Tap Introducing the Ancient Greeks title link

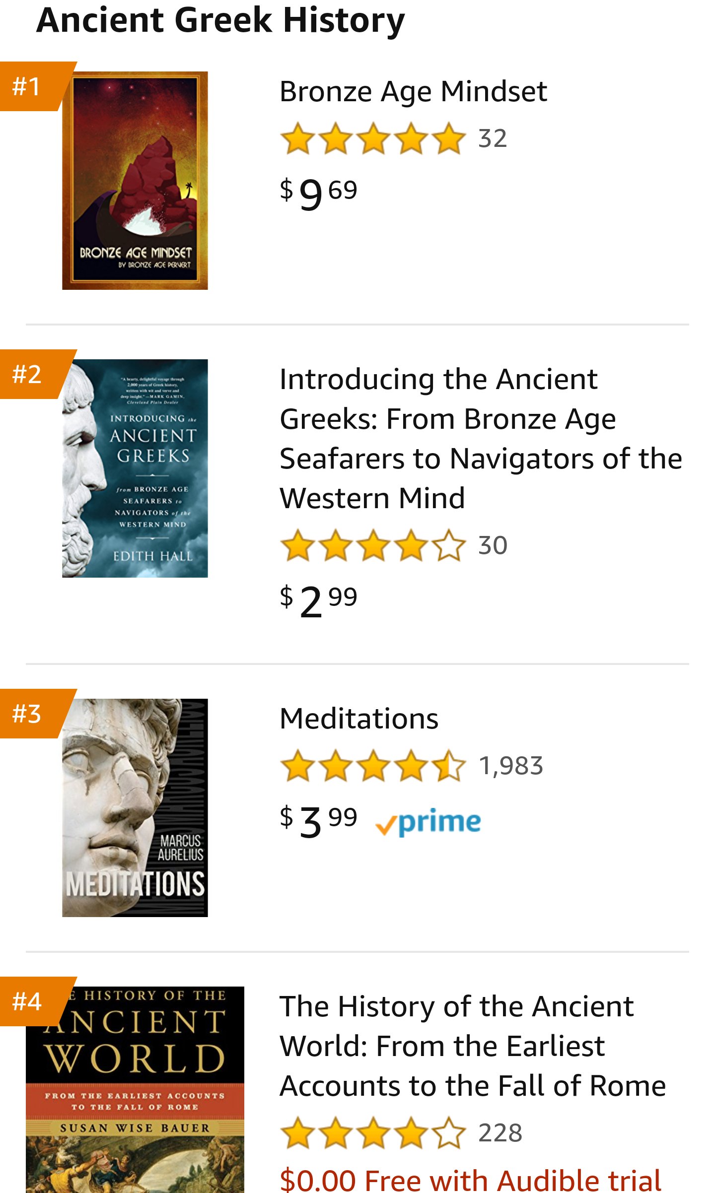[x=480, y=438]
